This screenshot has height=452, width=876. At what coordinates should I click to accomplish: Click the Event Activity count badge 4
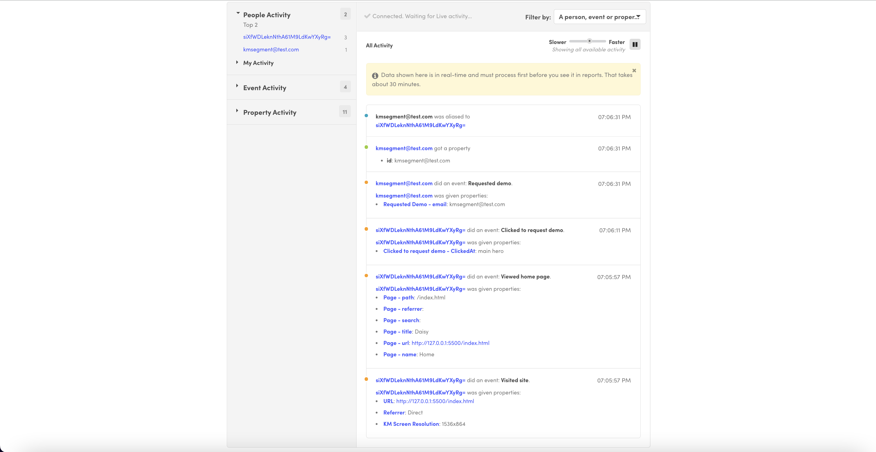345,87
